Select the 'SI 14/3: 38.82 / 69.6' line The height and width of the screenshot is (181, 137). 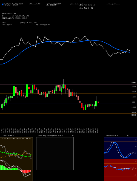point(21,16)
